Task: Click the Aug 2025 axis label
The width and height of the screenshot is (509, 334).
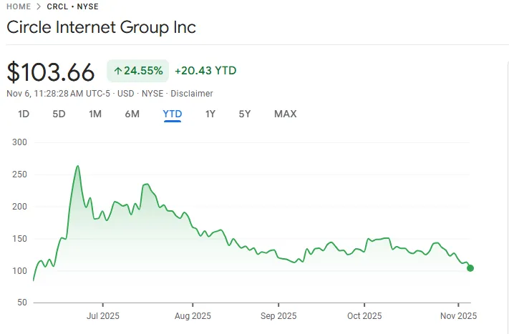Action: (193, 315)
